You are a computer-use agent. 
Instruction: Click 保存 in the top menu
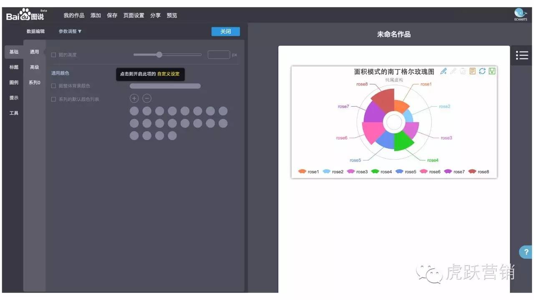(112, 15)
